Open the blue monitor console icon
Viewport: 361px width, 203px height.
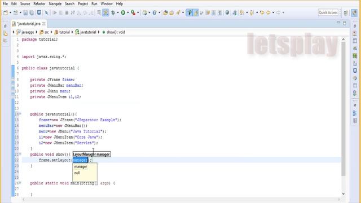pyautogui.click(x=39, y=12)
